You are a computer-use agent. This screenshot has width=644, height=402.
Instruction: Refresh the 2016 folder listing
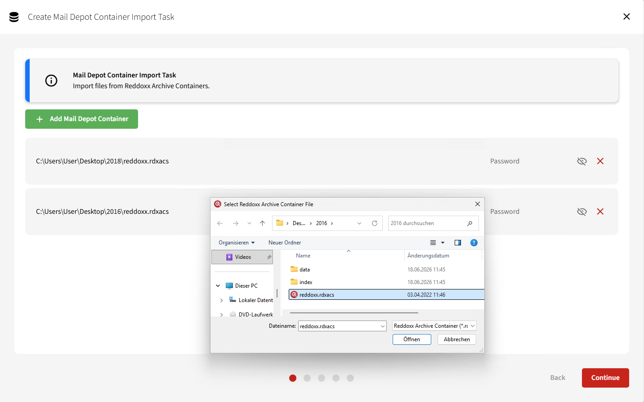point(375,223)
